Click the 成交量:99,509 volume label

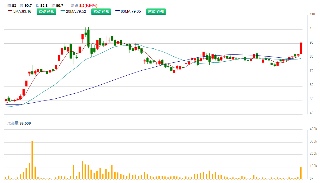[x=19, y=123]
